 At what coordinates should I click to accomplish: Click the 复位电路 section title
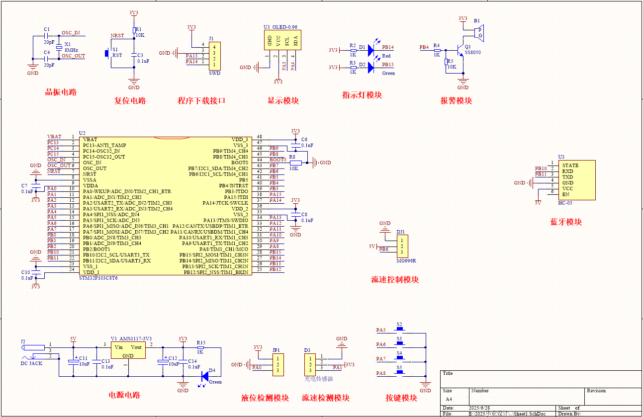pos(130,100)
